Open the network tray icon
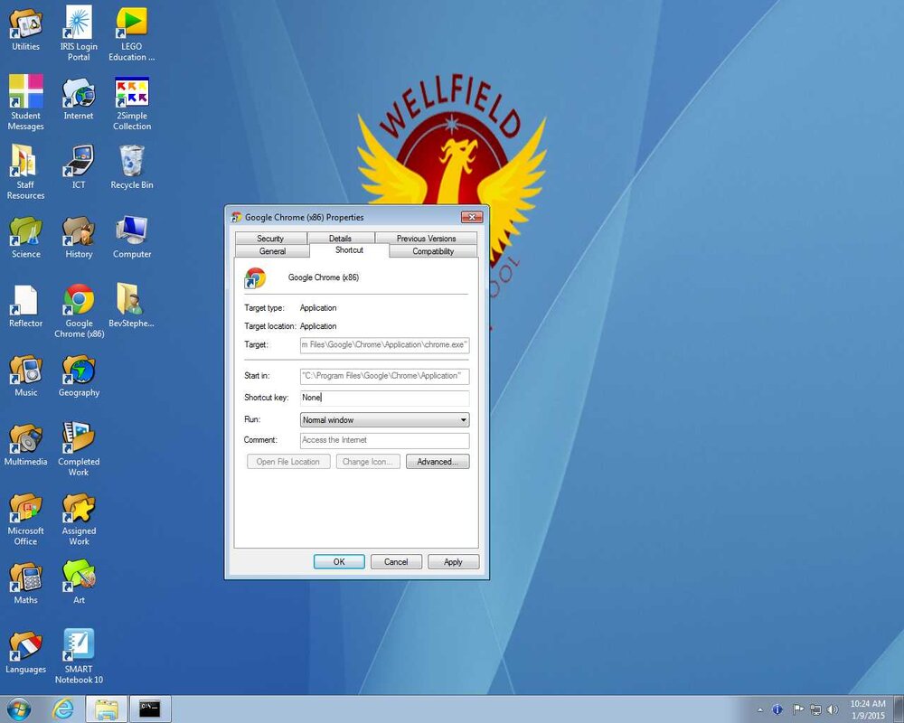 815,709
